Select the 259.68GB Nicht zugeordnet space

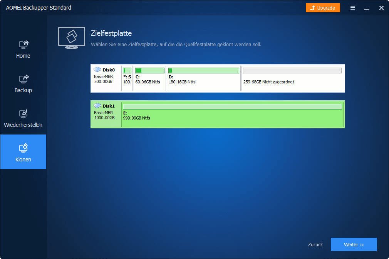click(292, 78)
